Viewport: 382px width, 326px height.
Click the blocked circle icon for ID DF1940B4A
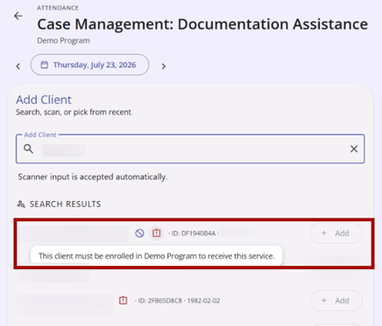tap(139, 233)
